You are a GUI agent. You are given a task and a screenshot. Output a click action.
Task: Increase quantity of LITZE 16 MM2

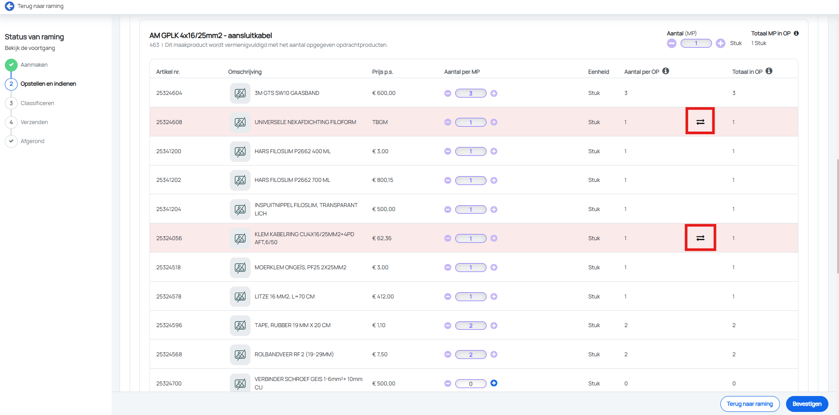494,297
